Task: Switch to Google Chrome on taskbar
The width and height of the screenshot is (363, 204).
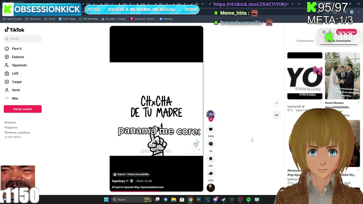Action: (190, 199)
